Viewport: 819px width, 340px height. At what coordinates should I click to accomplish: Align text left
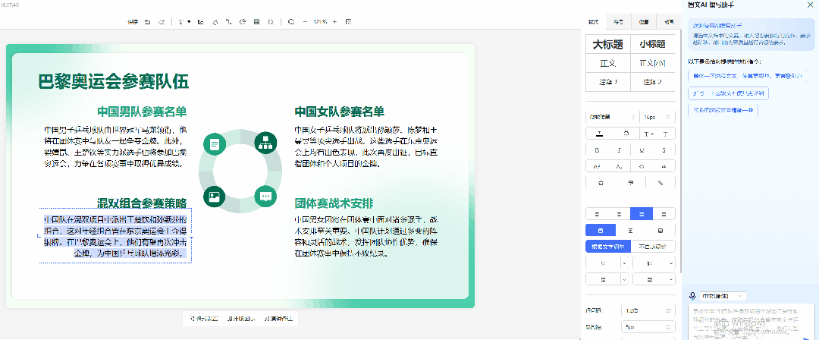click(597, 214)
